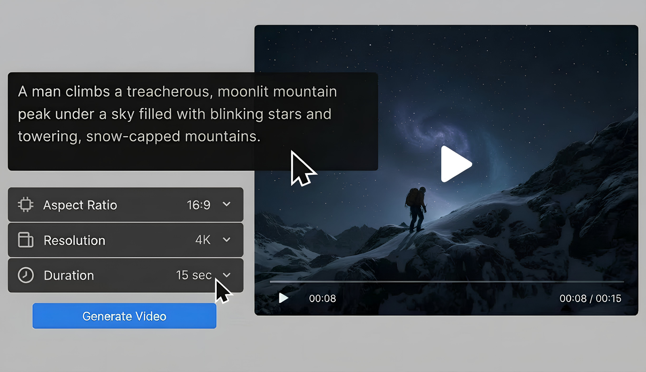This screenshot has height=372, width=646.
Task: Click the Generate Video button
Action: (124, 316)
